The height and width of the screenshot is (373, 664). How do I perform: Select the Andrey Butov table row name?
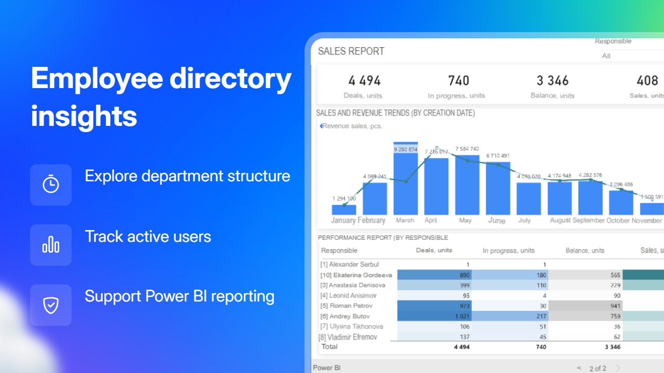click(345, 317)
